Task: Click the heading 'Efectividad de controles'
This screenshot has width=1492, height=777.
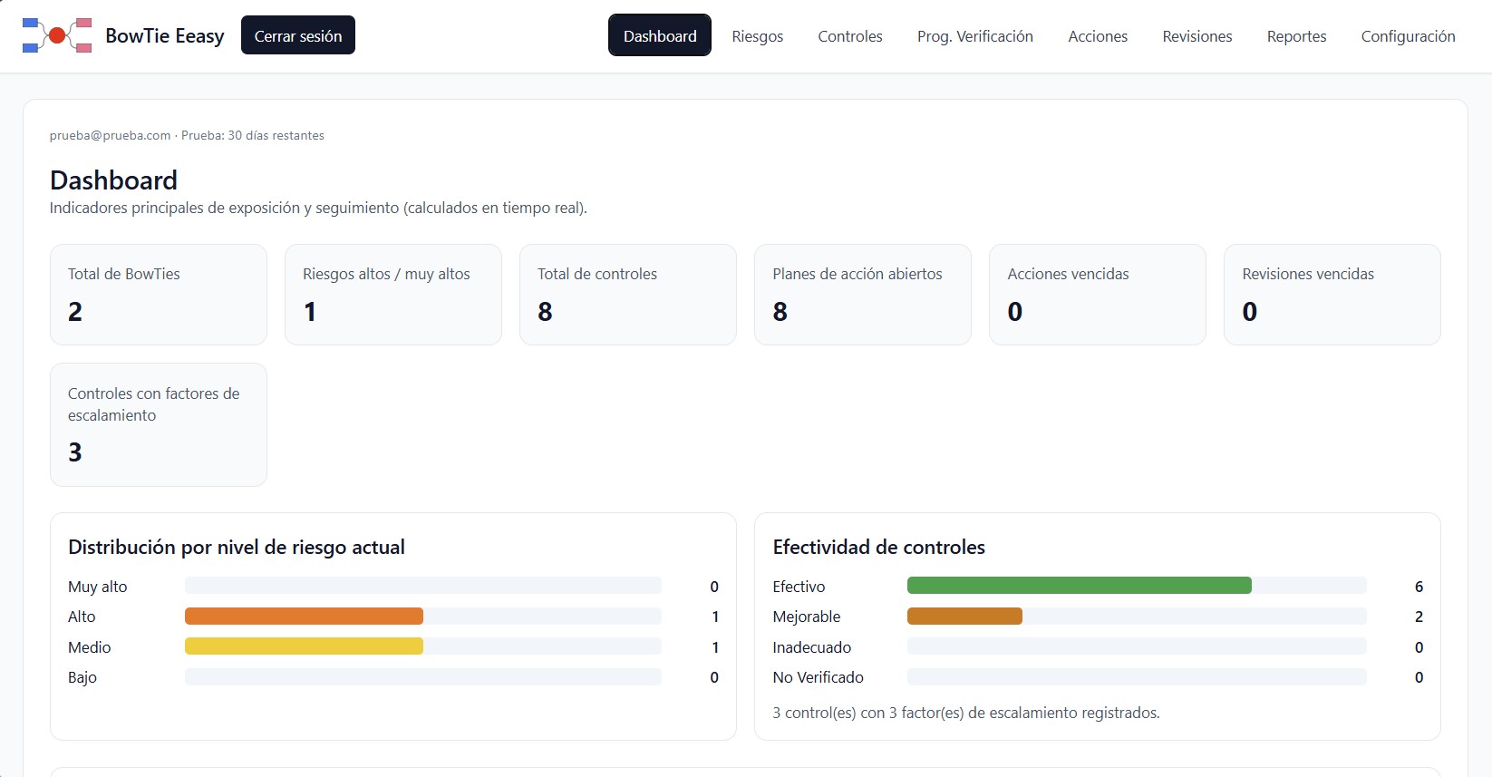Action: click(x=878, y=547)
